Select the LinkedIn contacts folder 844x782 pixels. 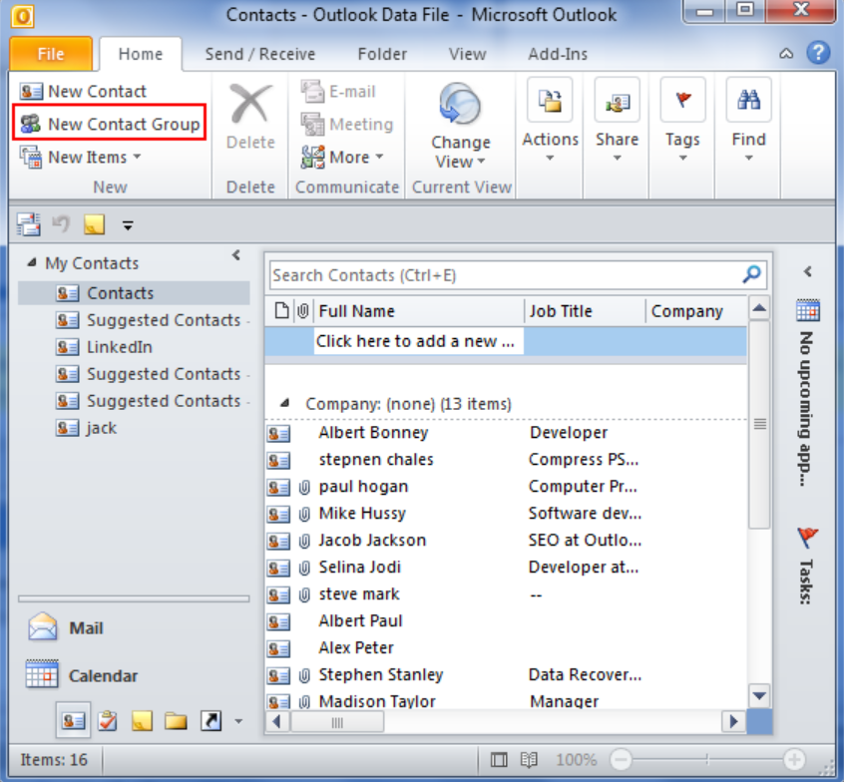pos(134,347)
